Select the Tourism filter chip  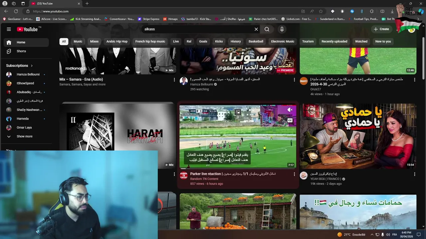308,41
